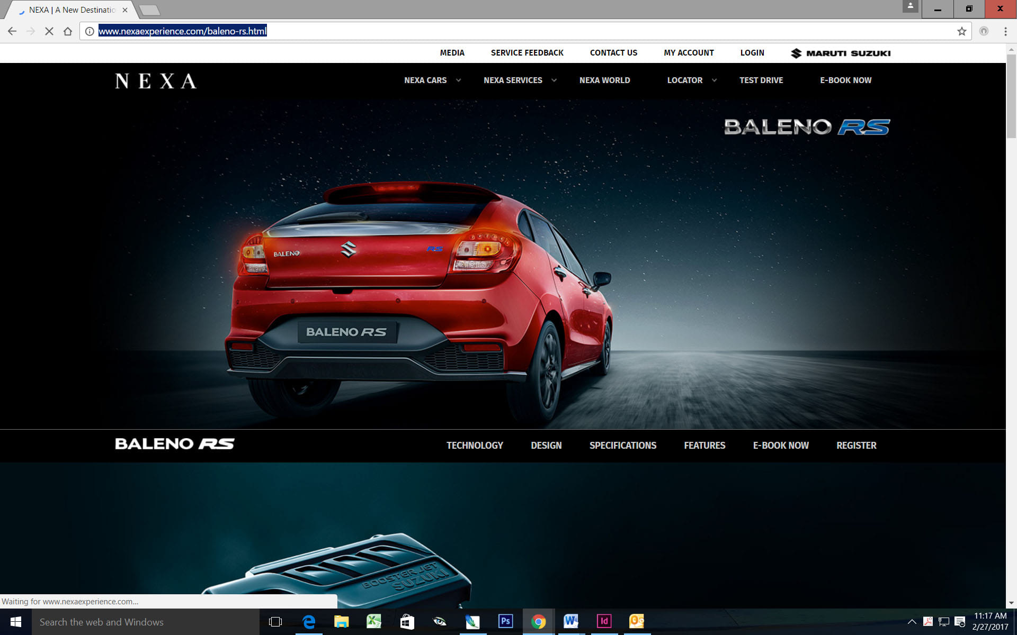Bookmark page with star icon

[961, 31]
